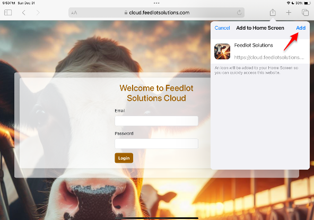Tap the three-dot multitasking control
Screen dimensions: 314x220
click(156, 3)
